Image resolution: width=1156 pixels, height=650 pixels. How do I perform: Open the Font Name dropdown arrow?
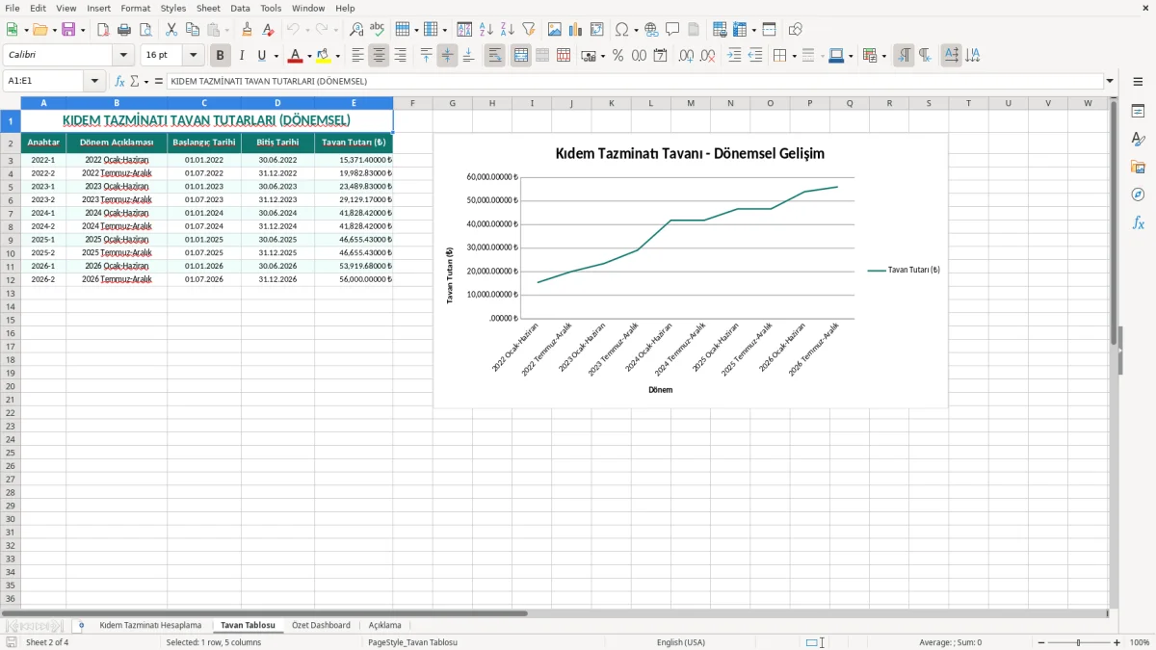123,56
